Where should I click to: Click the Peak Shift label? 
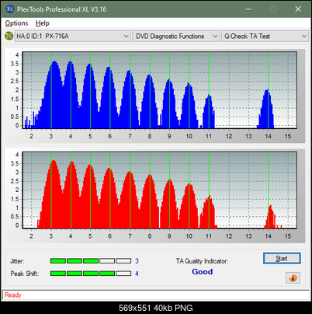pyautogui.click(x=25, y=274)
